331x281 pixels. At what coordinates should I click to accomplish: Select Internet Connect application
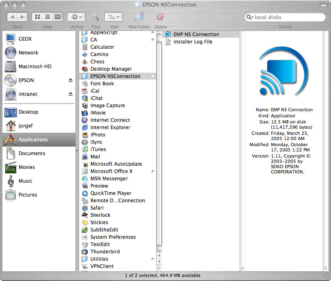pyautogui.click(x=118, y=120)
